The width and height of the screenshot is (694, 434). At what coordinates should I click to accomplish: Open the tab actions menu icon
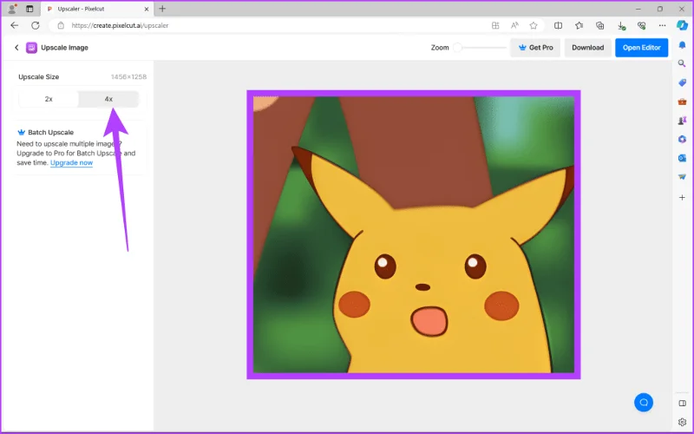click(x=29, y=9)
